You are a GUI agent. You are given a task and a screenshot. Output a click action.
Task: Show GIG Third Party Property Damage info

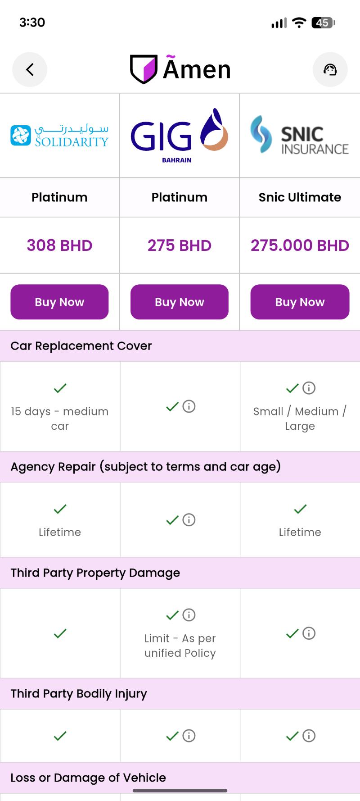point(189,614)
